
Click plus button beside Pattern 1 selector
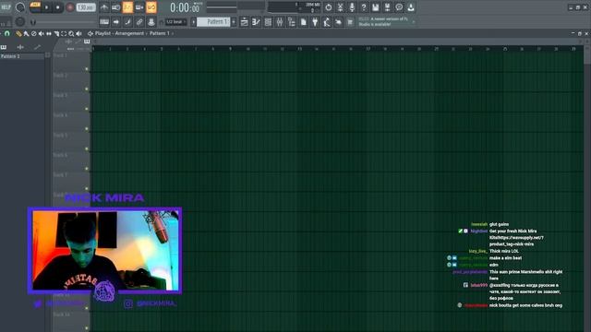point(234,22)
